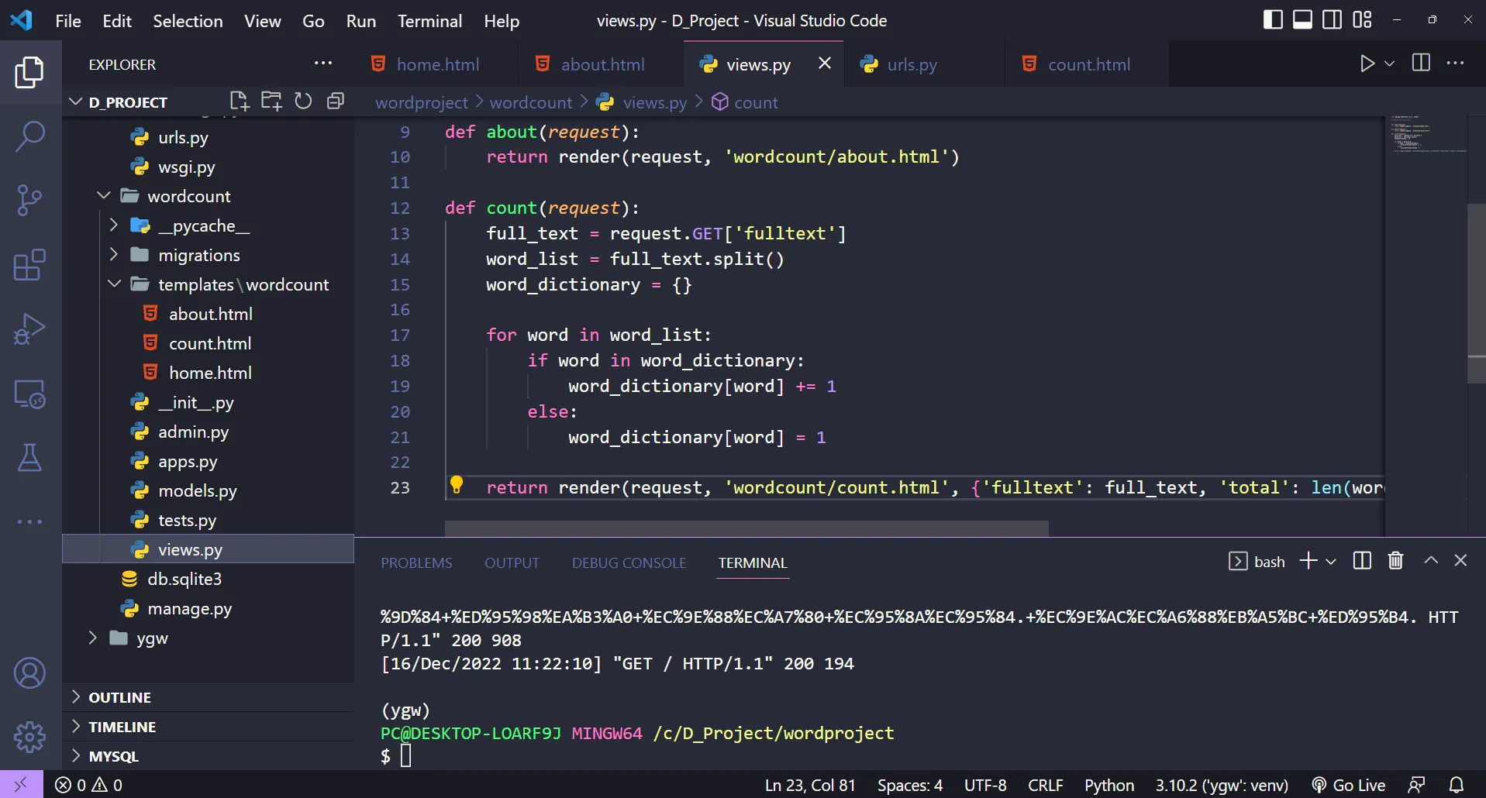Click the editor horizontal scrollbar
This screenshot has height=798, width=1486.
746,528
